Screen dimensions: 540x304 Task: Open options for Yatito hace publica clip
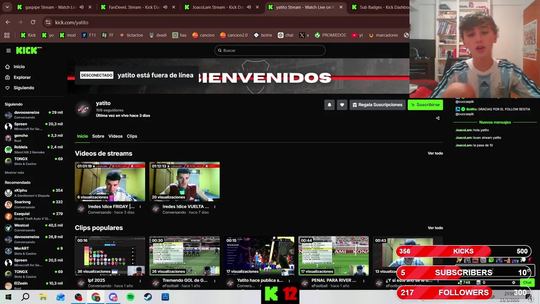click(x=289, y=281)
